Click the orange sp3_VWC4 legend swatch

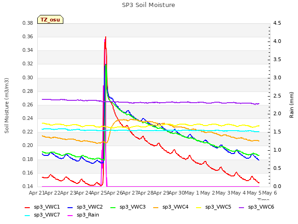(156, 207)
